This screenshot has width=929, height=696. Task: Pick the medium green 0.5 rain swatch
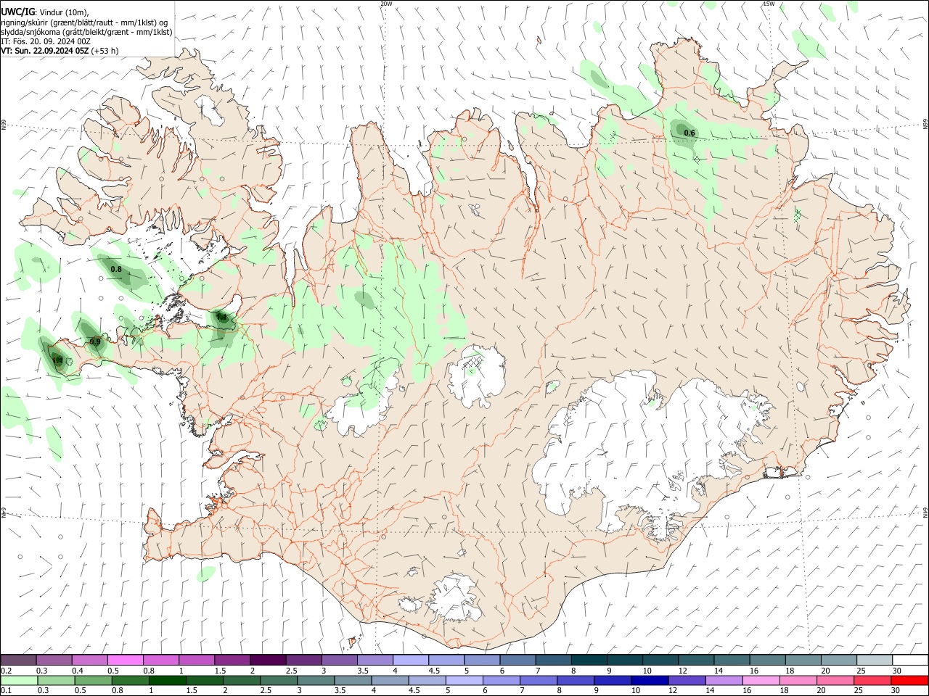(93, 680)
